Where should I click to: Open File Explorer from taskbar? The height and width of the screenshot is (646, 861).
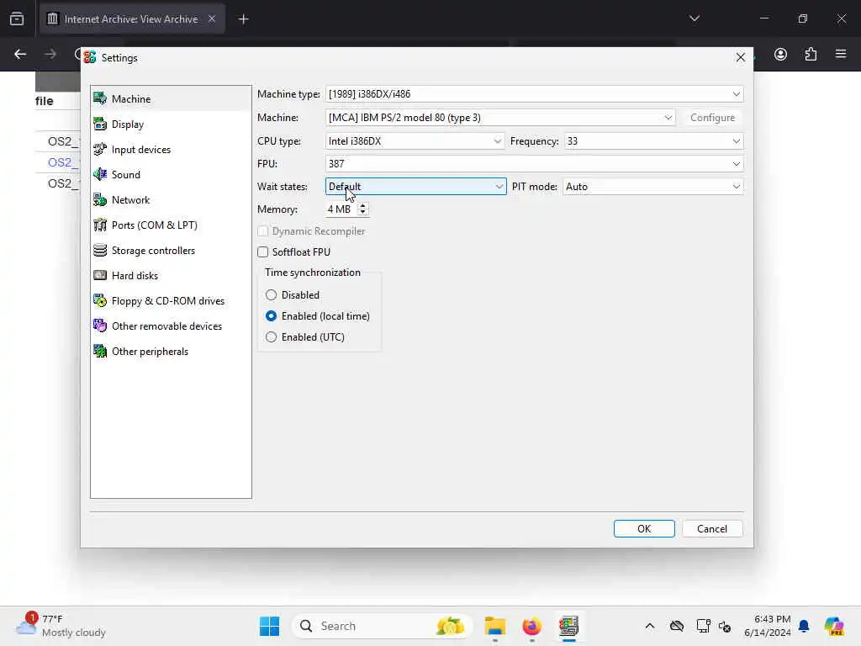point(494,626)
